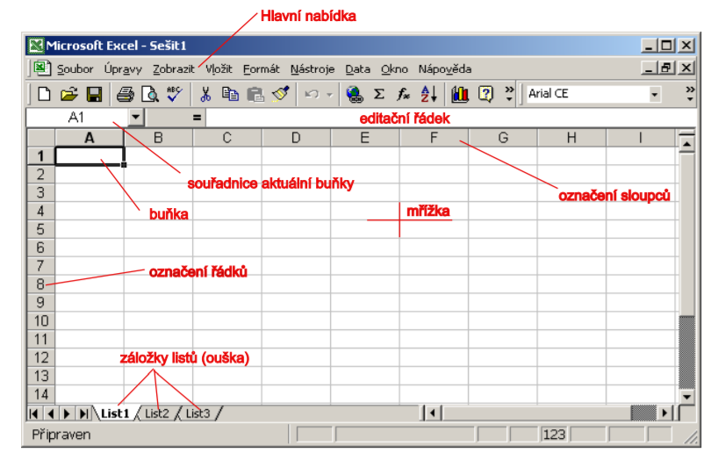This screenshot has height=467, width=718.
Task: Select column D header
Action: (297, 138)
